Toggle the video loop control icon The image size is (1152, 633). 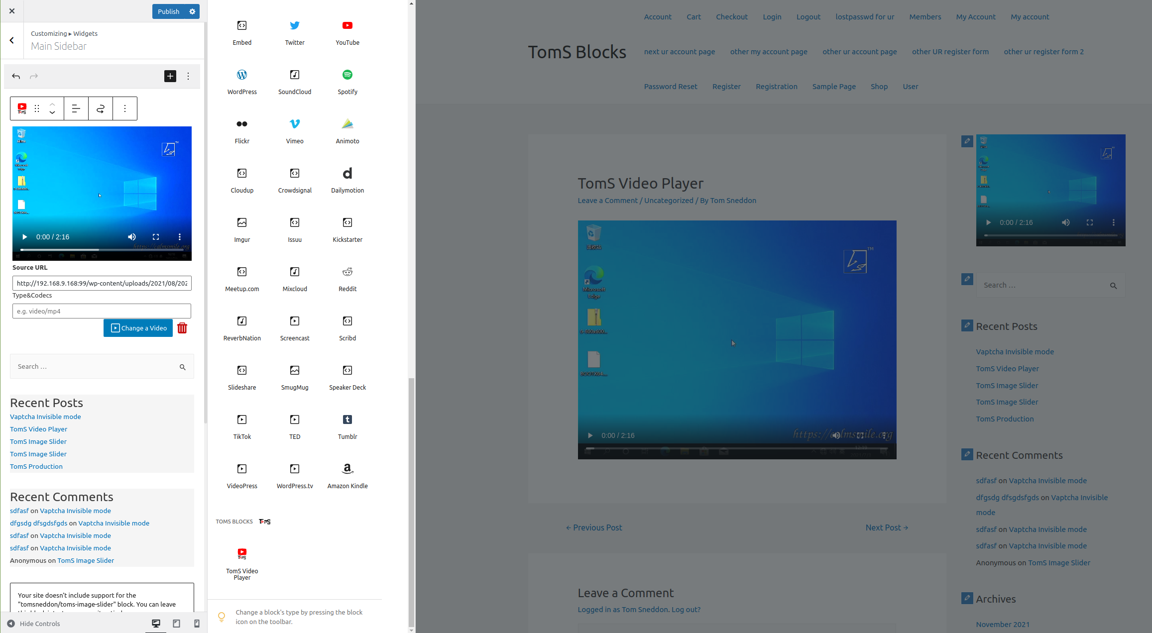(100, 108)
